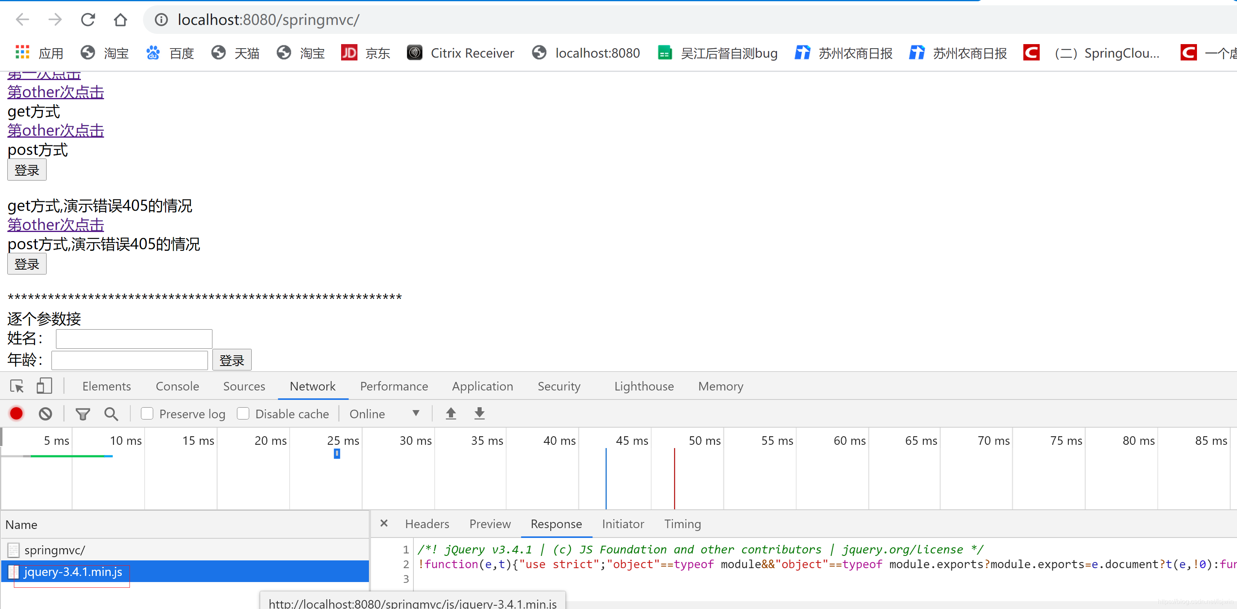
Task: Open the Timing tab of the request
Action: point(682,524)
